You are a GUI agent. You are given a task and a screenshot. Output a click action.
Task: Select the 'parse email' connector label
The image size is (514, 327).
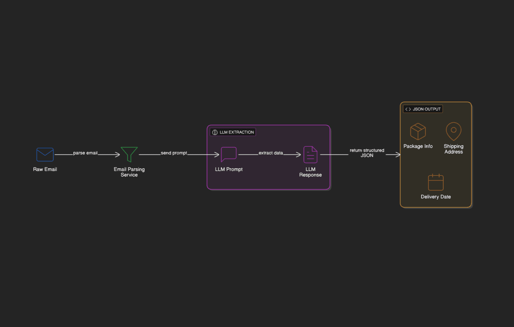tap(85, 153)
